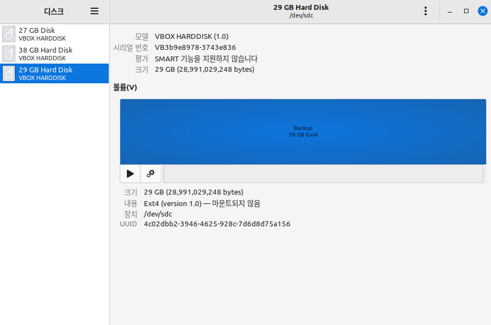The width and height of the screenshot is (491, 325).
Task: Click the serial number VB3b9e8978-3743e836
Action: pyautogui.click(x=195, y=48)
